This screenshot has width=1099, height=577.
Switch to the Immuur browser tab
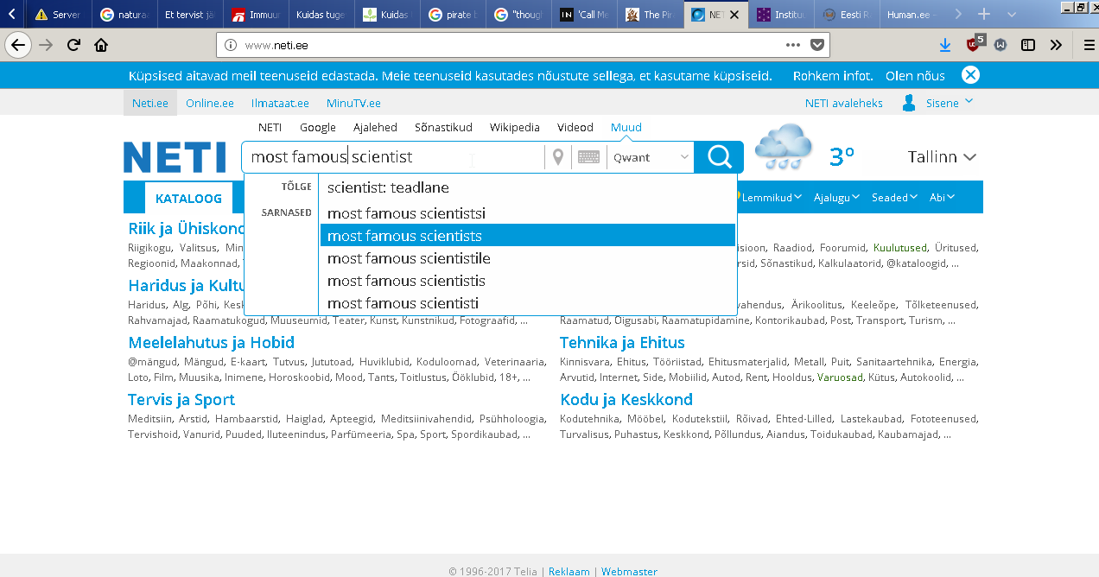[256, 15]
